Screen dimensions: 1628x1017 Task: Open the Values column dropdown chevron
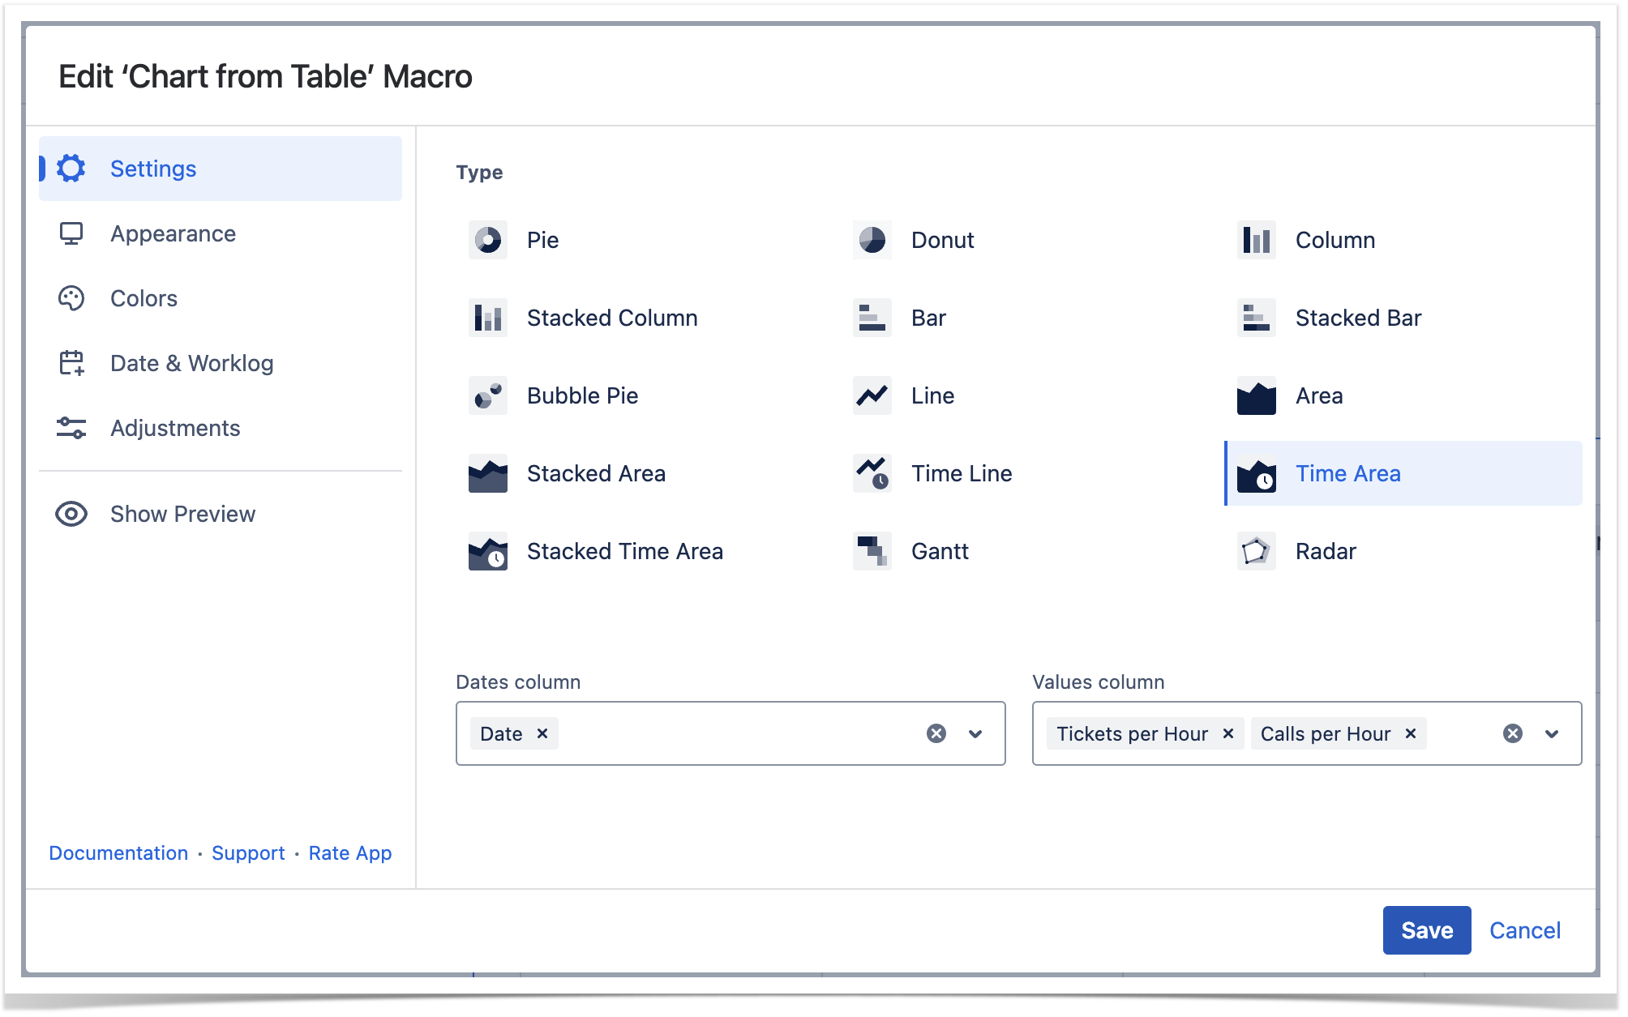tap(1552, 733)
